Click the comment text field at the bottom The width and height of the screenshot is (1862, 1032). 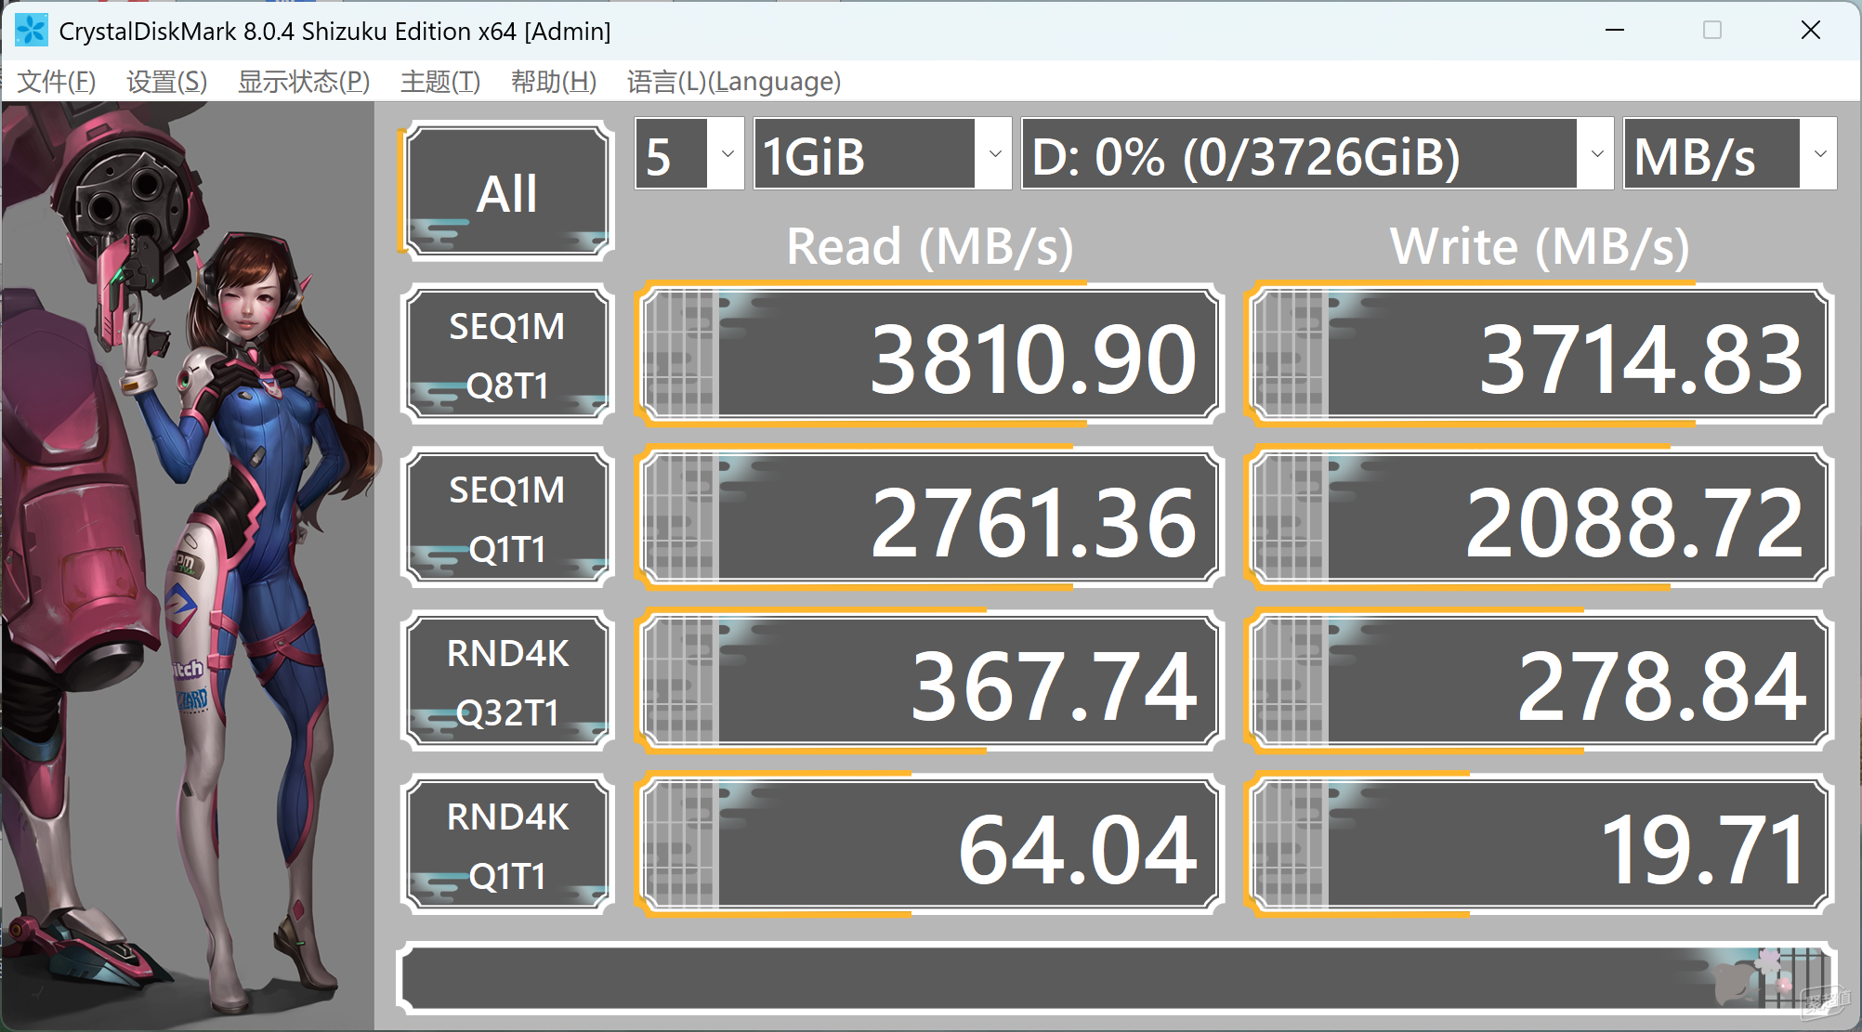[1117, 977]
